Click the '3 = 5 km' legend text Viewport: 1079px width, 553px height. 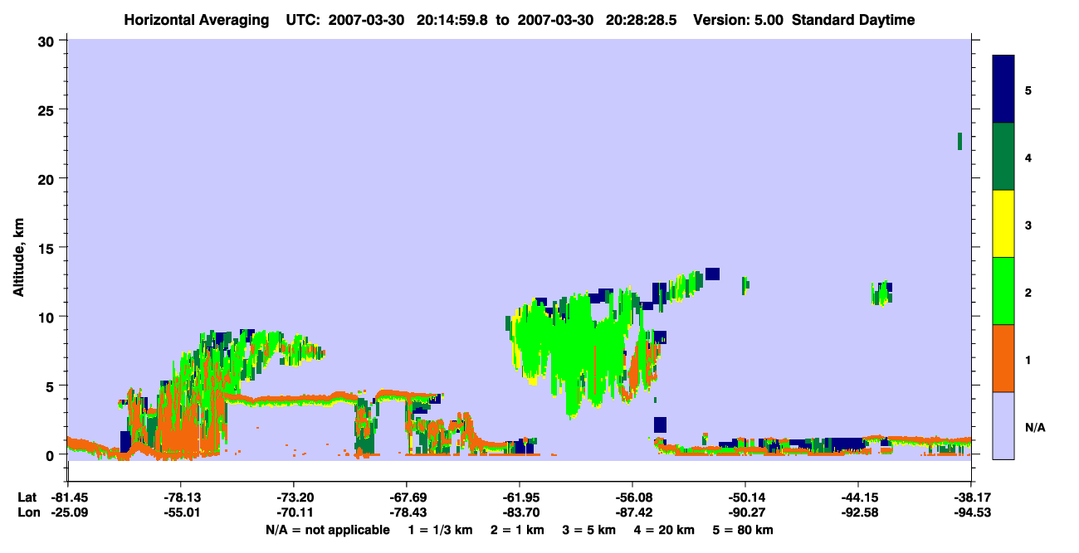[588, 530]
